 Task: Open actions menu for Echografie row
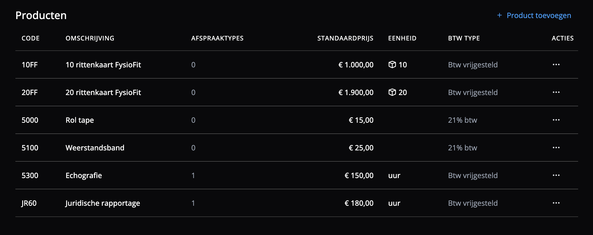coord(556,175)
